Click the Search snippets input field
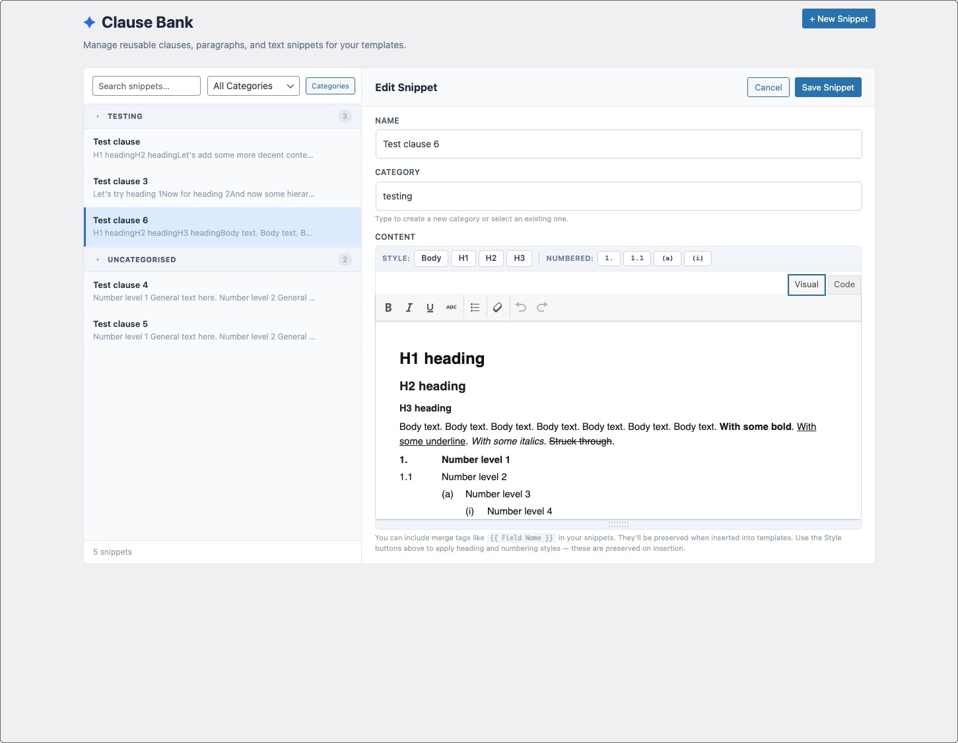The height and width of the screenshot is (743, 958). [146, 86]
